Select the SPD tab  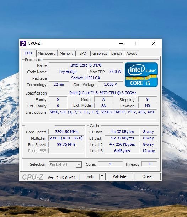click(x=83, y=53)
